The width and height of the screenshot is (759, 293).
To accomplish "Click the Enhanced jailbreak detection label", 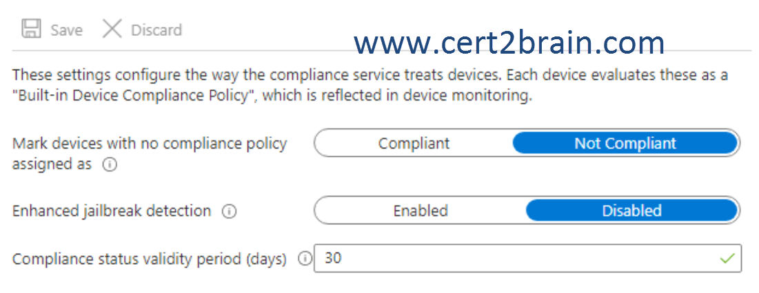I will (x=112, y=211).
